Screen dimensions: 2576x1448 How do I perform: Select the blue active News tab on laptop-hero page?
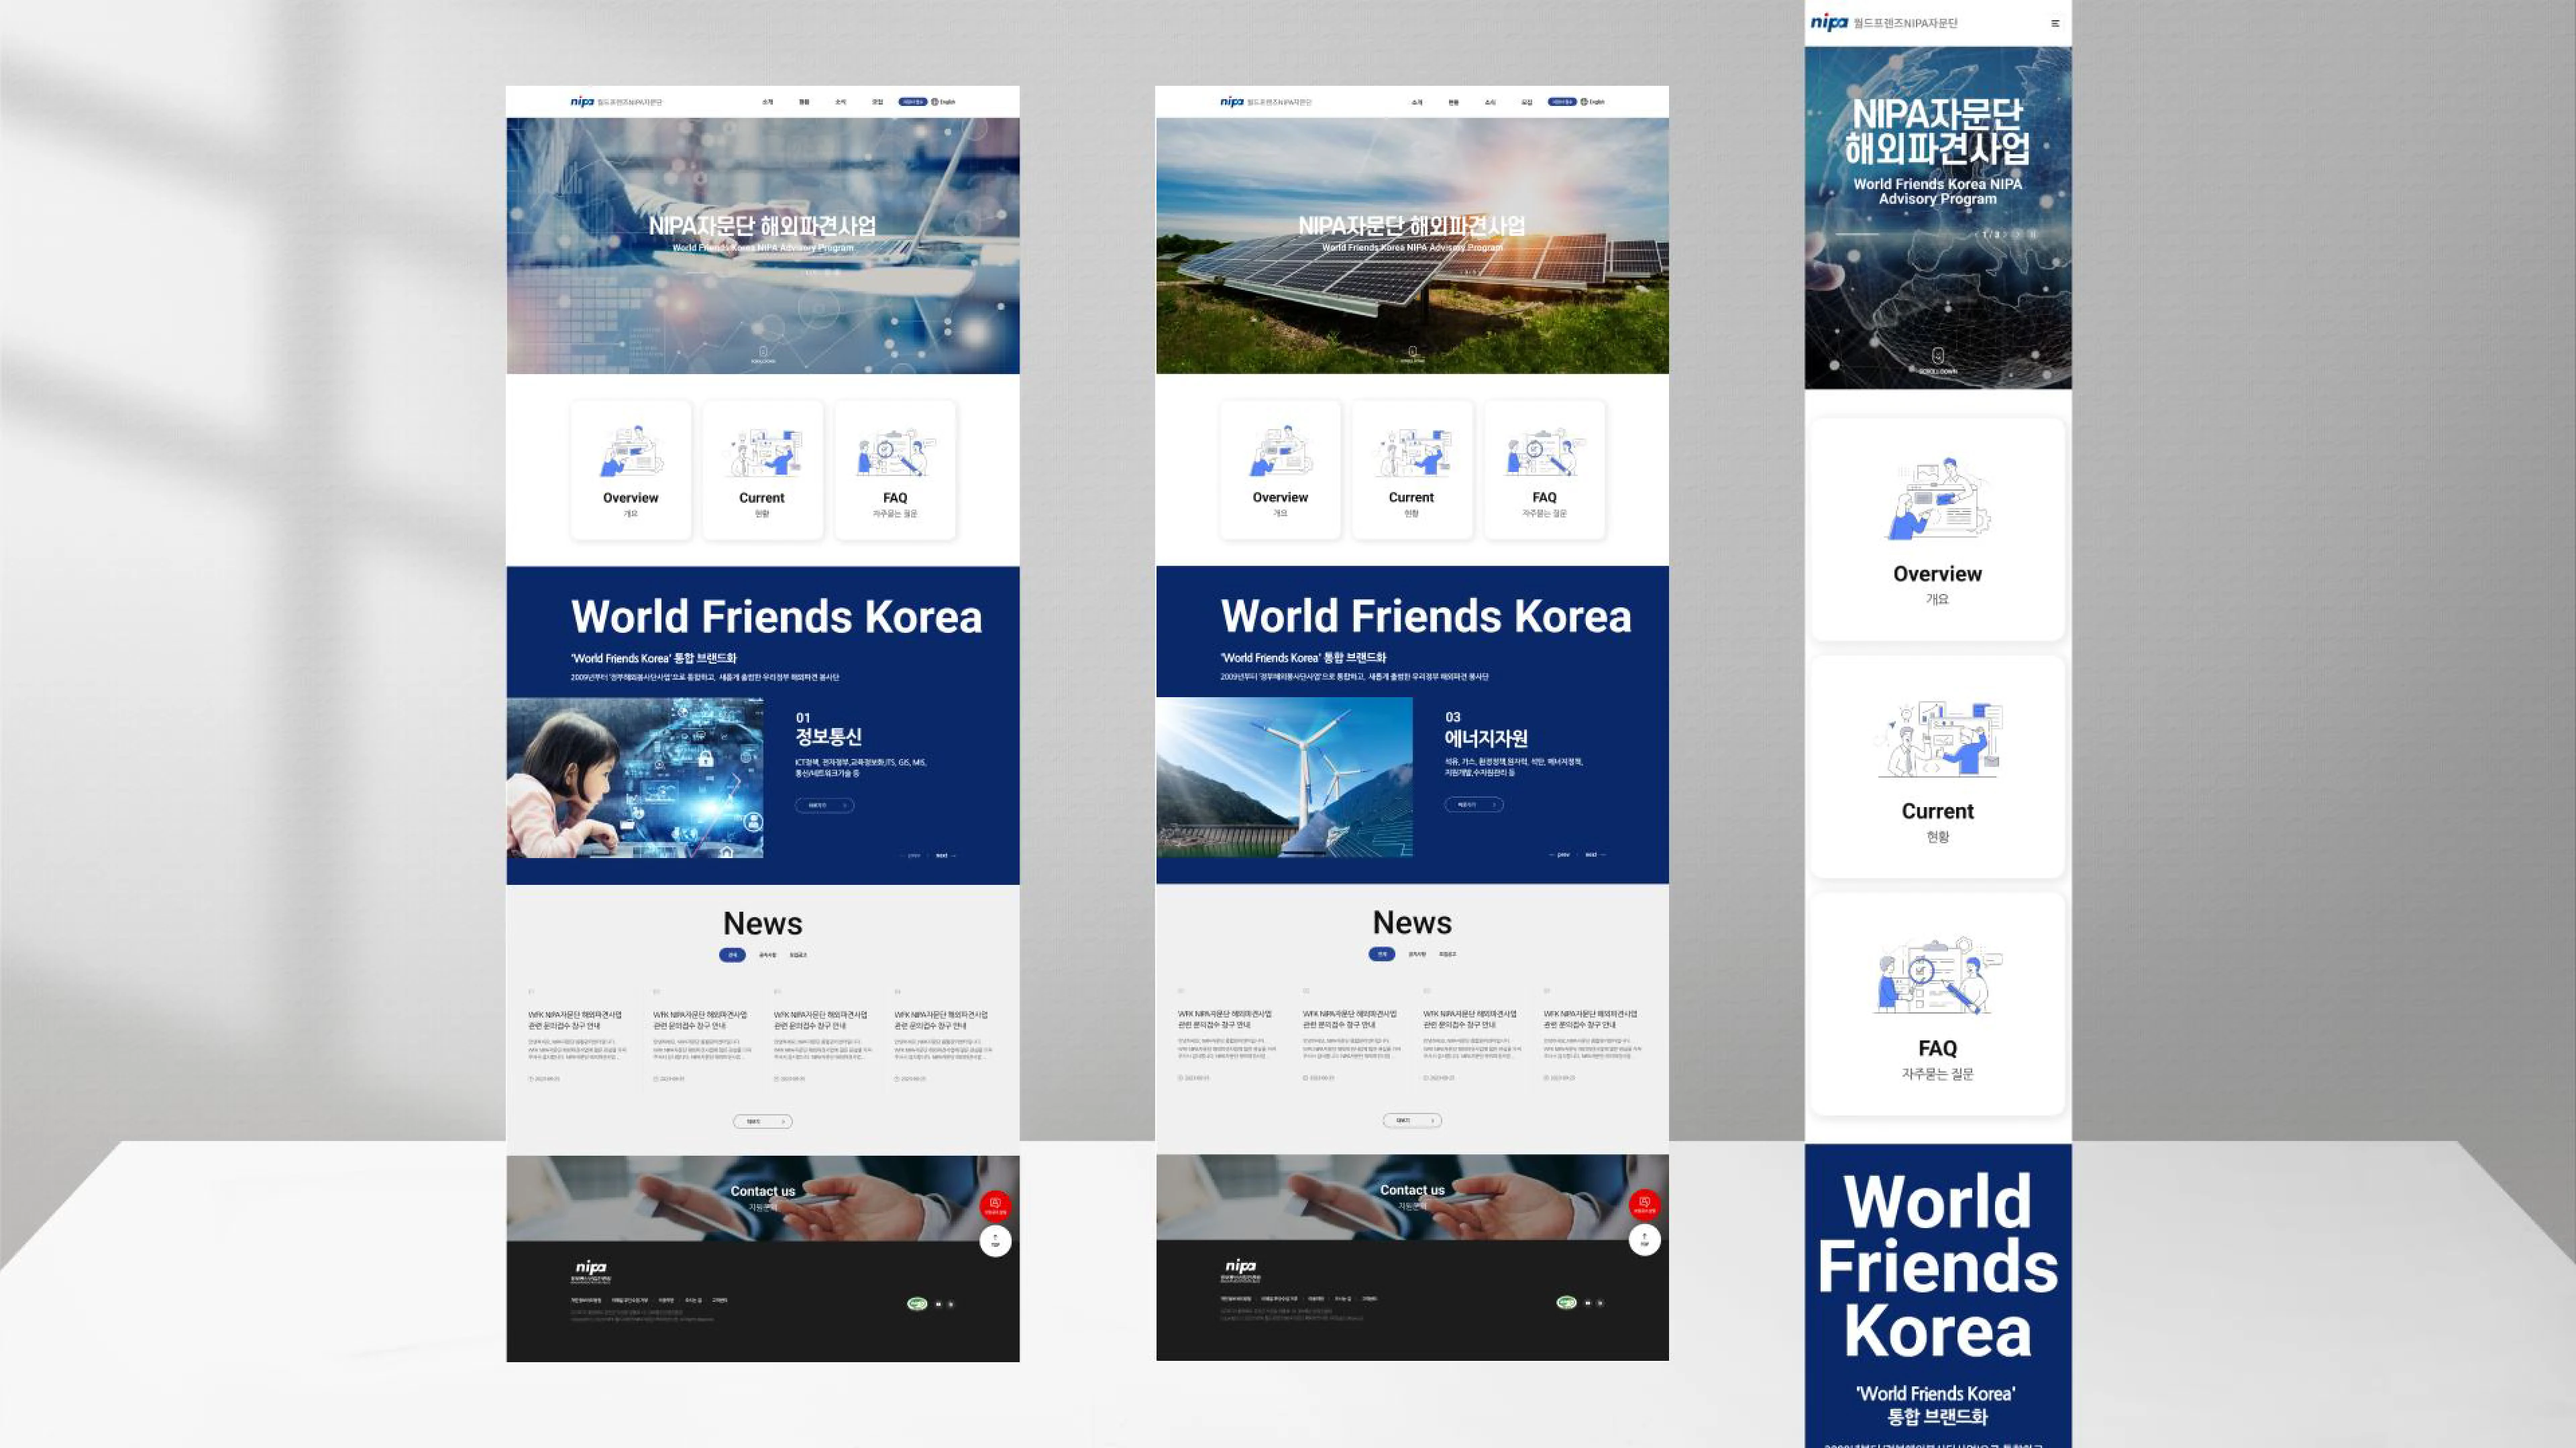pyautogui.click(x=732, y=955)
